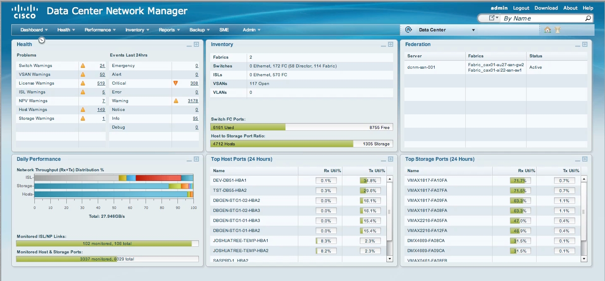Minimize the Top Host Ports panel
The height and width of the screenshot is (281, 605).
[x=383, y=160]
